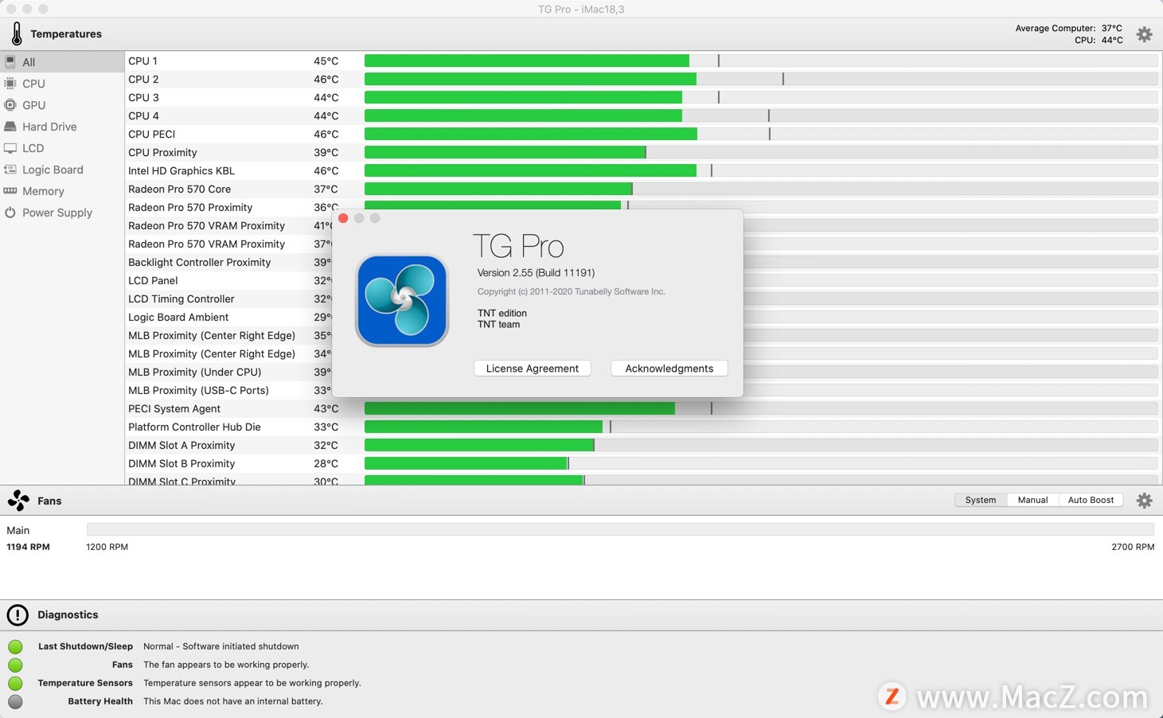Show only CPU sensors
This screenshot has height=718, width=1163.
tap(62, 84)
